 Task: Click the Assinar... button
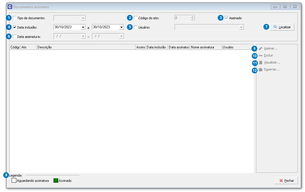click(268, 48)
